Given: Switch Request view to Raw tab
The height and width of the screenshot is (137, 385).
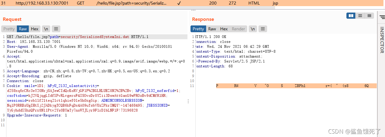Looking at the screenshot, I should (23, 29).
